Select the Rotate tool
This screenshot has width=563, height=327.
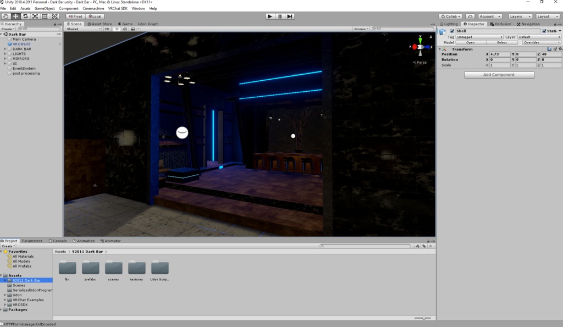click(25, 16)
